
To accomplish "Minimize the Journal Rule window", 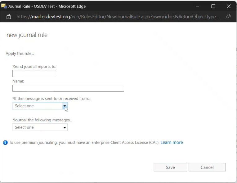I will click(197, 6).
